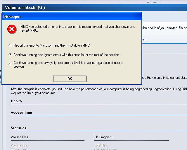Confirm the dialog with OK
This screenshot has width=187, height=150.
tap(70, 79)
